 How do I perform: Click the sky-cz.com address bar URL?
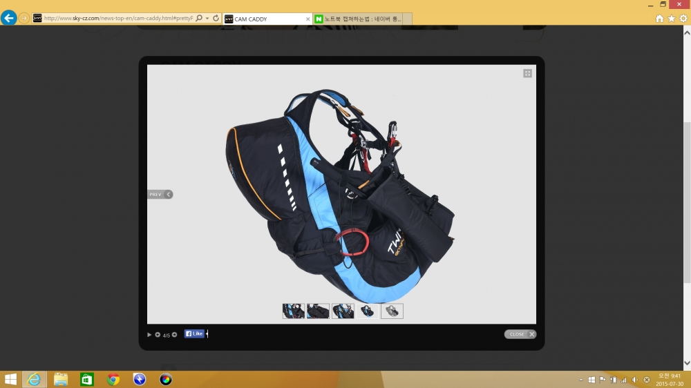[x=119, y=19]
